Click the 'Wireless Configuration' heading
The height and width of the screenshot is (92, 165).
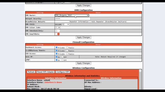[84, 68]
